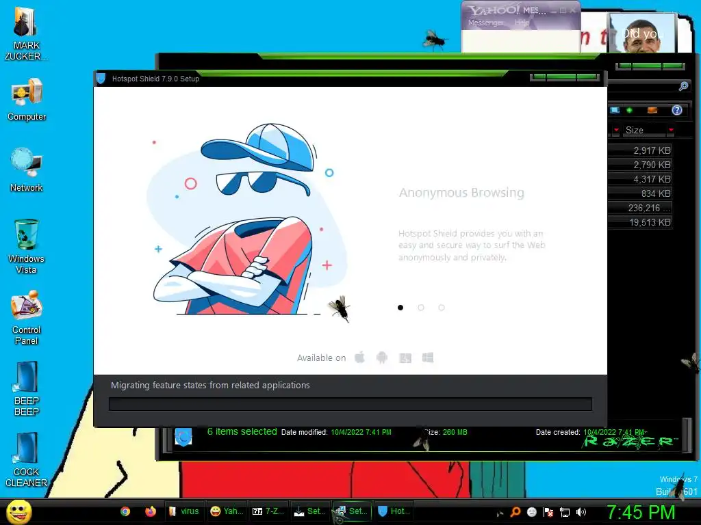Expand the red dropdown arrow left of Size

[x=616, y=130]
